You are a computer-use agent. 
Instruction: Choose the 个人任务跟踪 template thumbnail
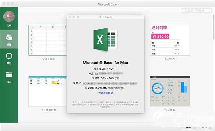[x=47, y=91]
